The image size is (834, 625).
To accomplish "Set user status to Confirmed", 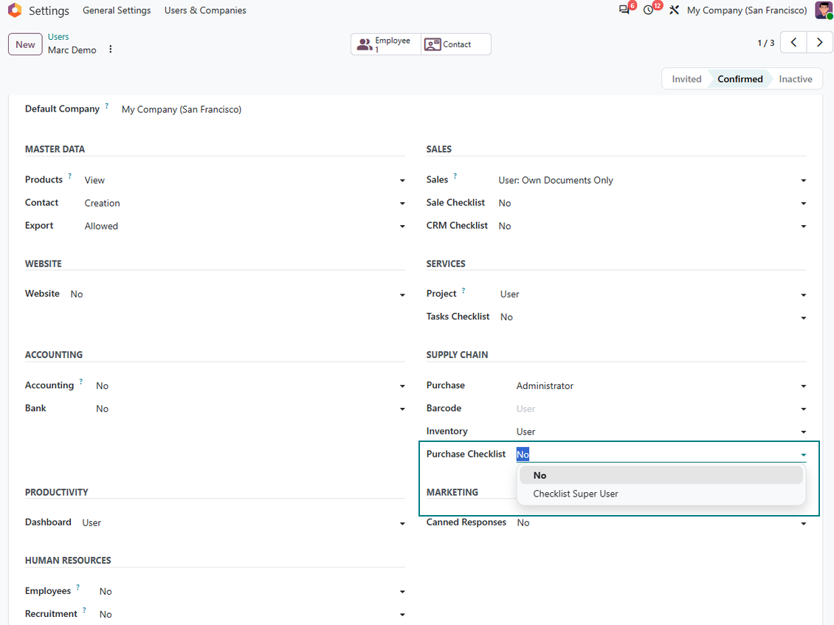I will tap(740, 79).
